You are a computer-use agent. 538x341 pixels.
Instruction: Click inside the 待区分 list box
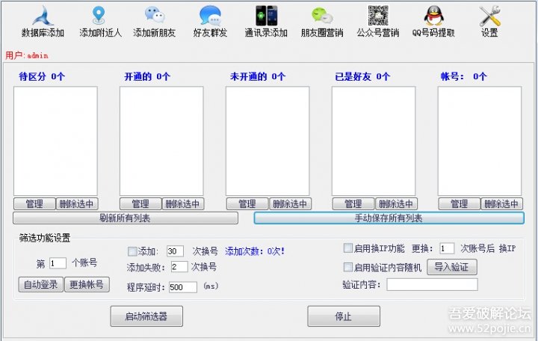click(x=55, y=141)
